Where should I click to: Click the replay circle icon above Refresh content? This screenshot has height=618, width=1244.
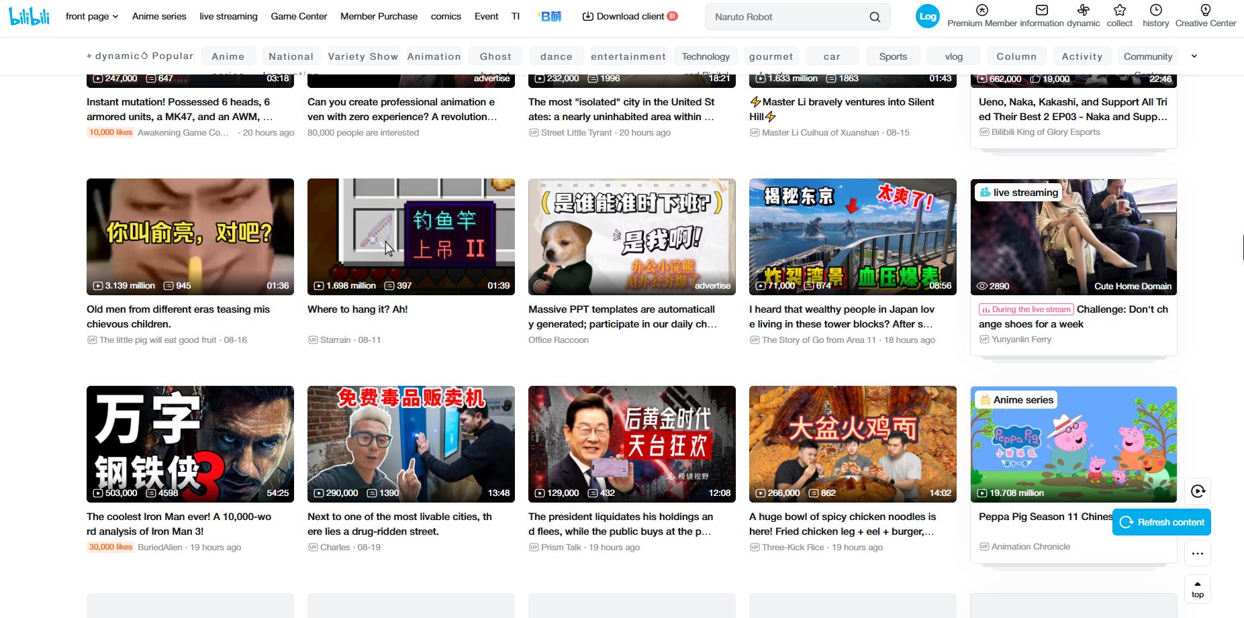[x=1198, y=491]
